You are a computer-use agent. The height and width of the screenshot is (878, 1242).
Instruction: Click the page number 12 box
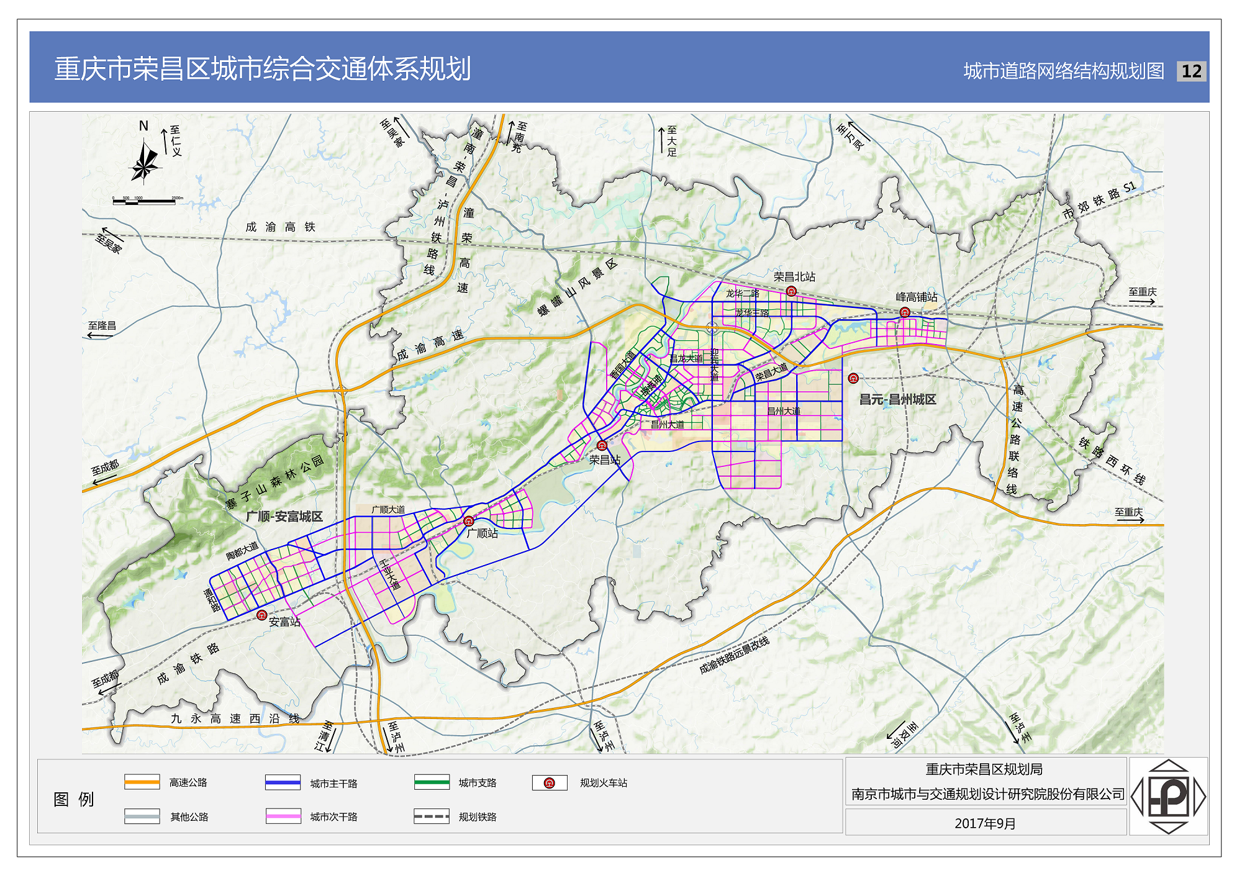[x=1191, y=71]
